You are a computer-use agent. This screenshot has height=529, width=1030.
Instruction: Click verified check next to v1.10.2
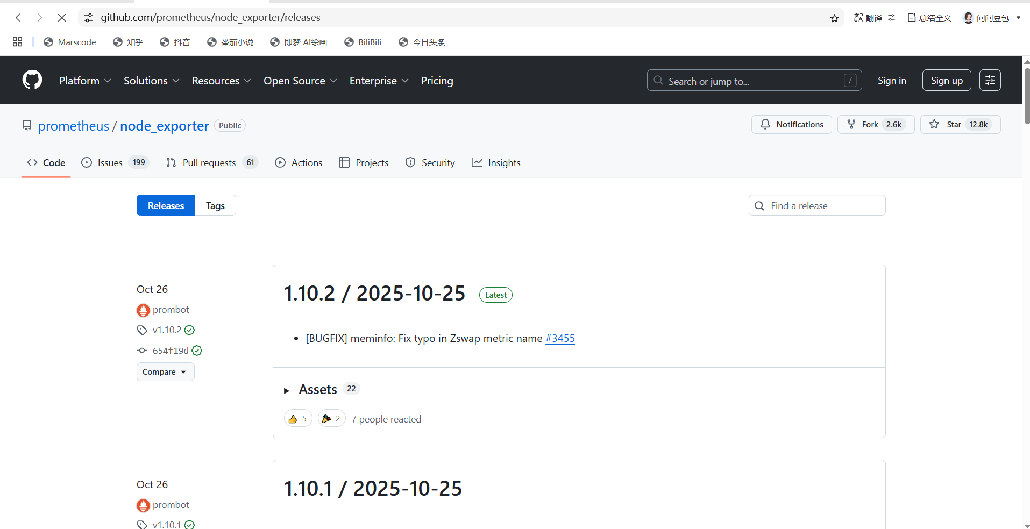(x=189, y=330)
